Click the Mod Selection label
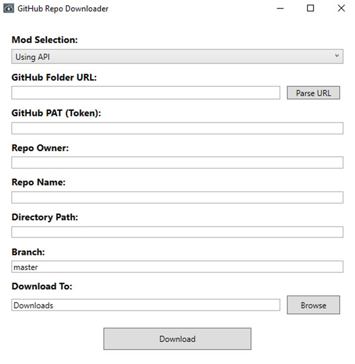355x364 pixels. tap(44, 40)
